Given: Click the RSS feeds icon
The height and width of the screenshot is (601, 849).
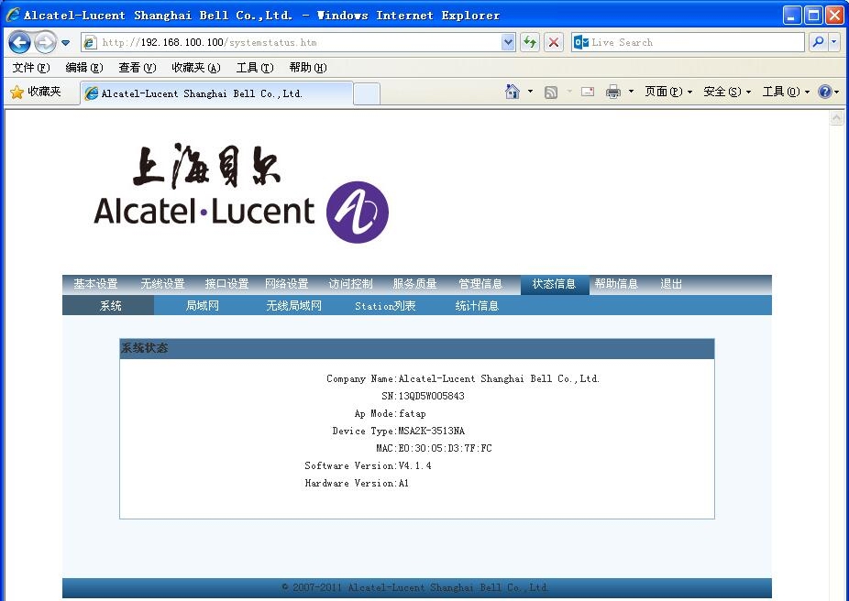Looking at the screenshot, I should click(551, 92).
